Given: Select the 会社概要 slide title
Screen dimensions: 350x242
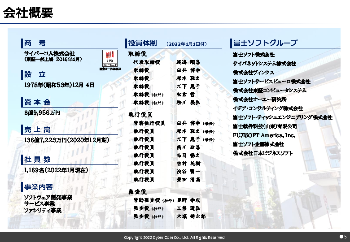Looking at the screenshot, I should coord(28,13).
